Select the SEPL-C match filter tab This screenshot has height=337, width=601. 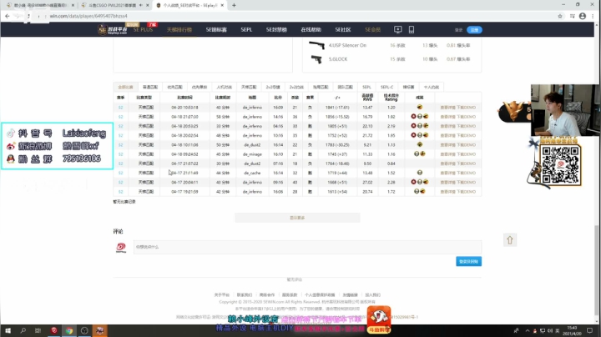(x=386, y=87)
